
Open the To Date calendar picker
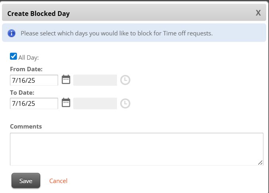click(x=66, y=103)
